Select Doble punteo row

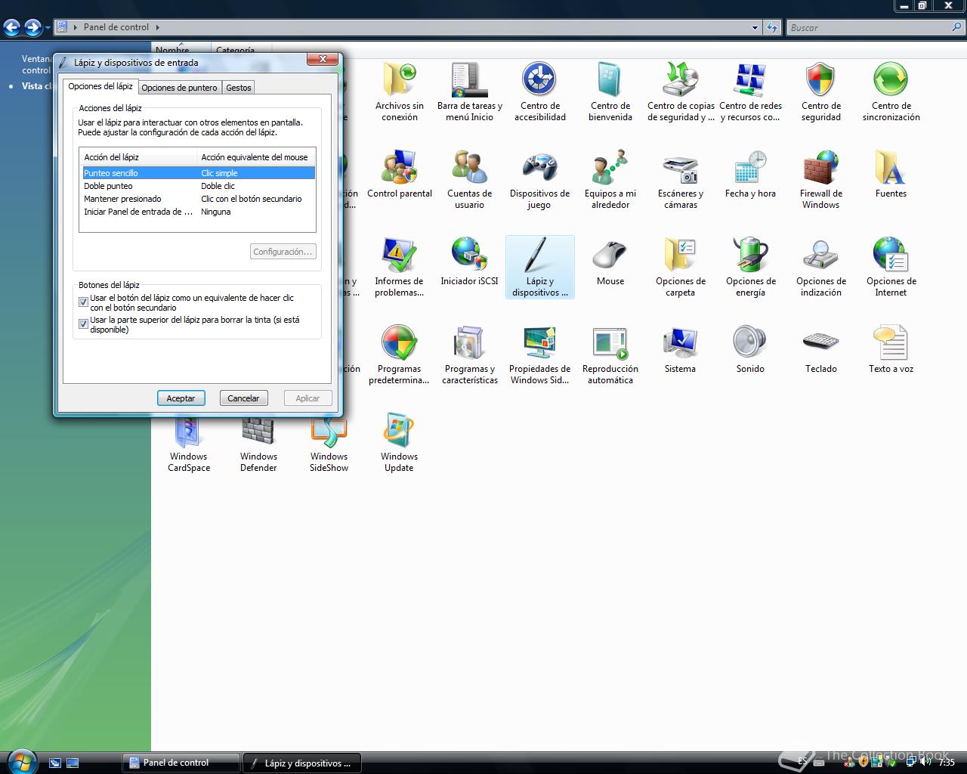click(x=199, y=186)
